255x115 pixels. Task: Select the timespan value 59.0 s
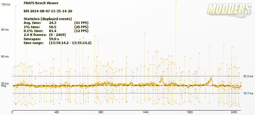pos(54,39)
